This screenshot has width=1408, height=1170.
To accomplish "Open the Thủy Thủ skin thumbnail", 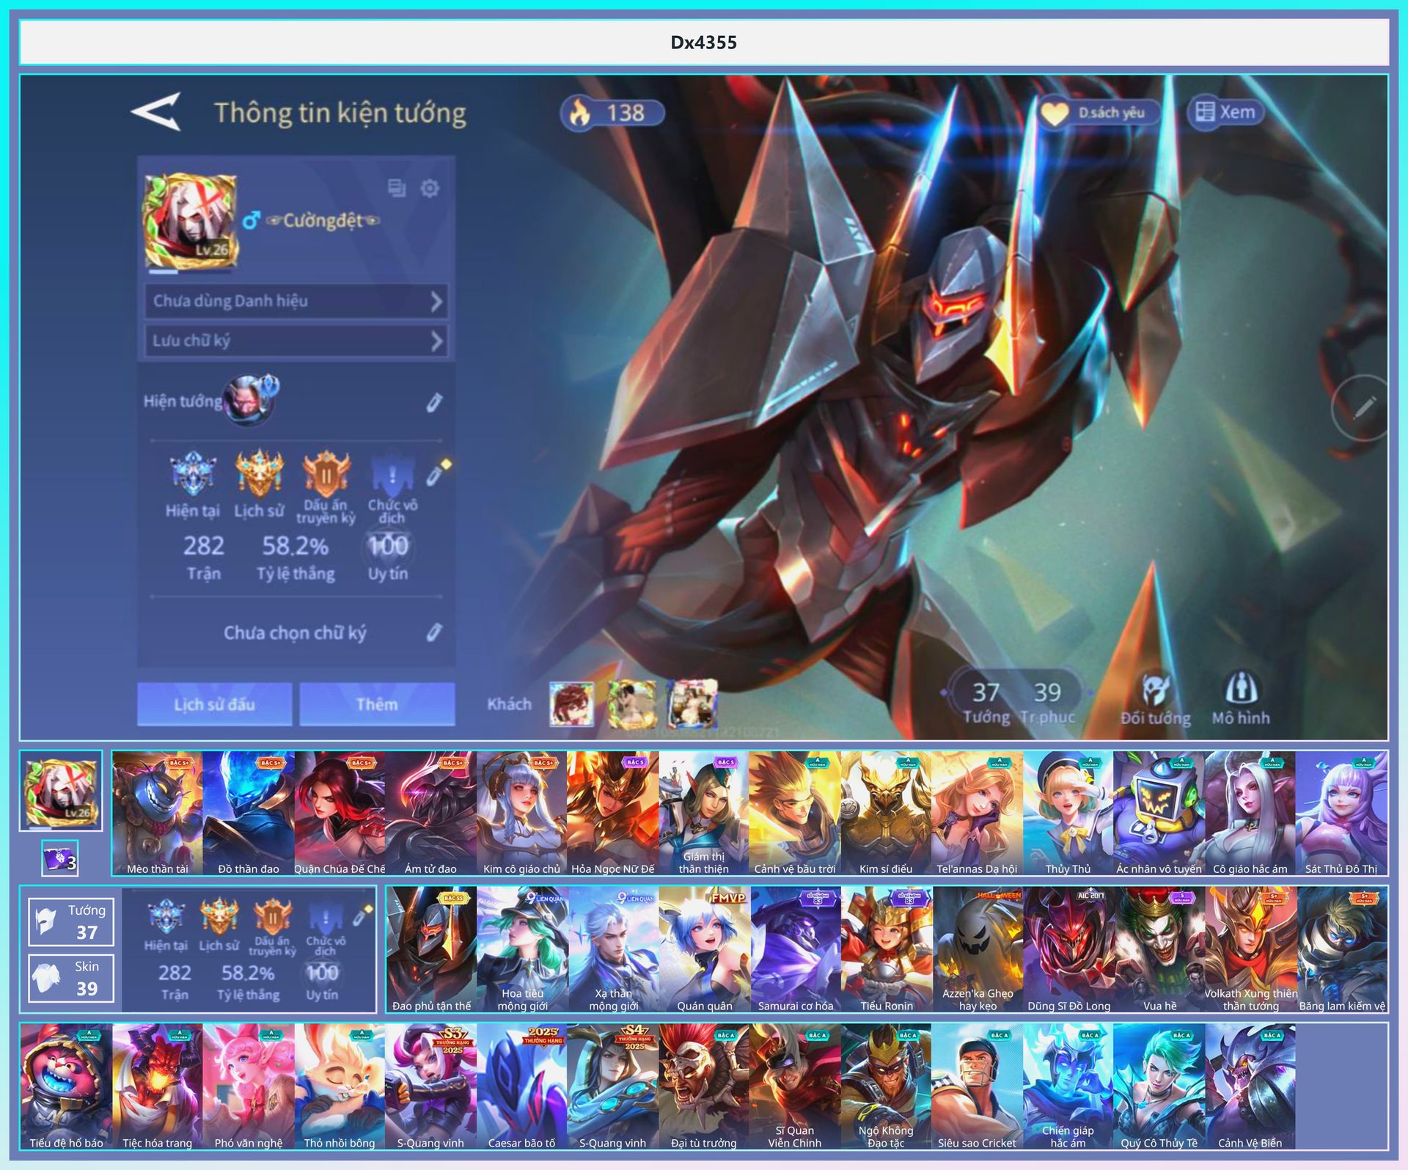I will coord(1068,813).
